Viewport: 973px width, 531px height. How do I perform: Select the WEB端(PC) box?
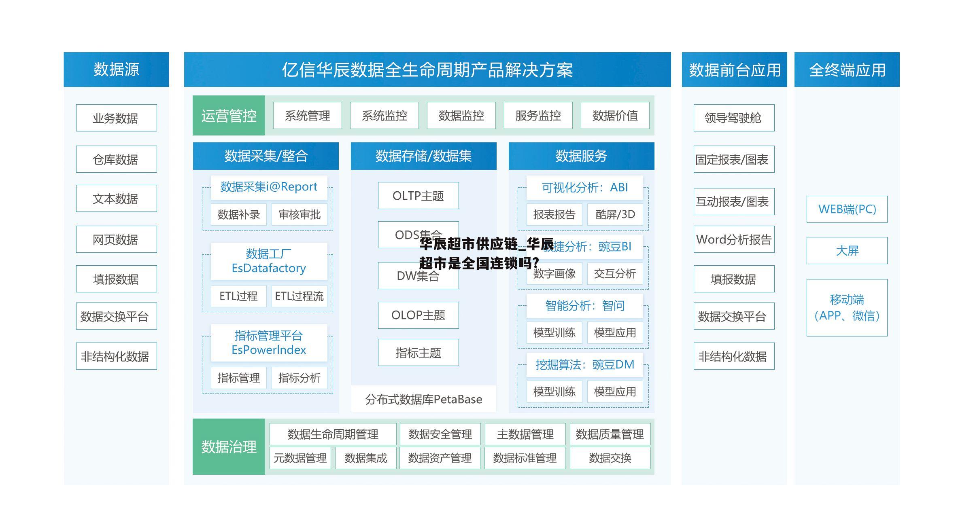tap(847, 209)
